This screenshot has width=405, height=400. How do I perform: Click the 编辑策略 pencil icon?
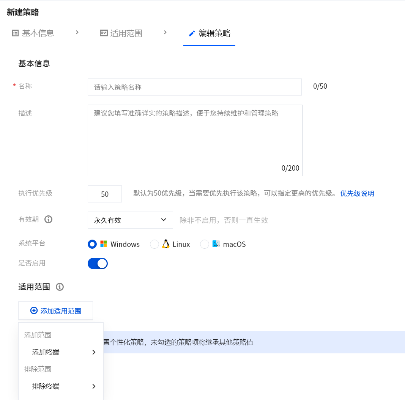192,33
